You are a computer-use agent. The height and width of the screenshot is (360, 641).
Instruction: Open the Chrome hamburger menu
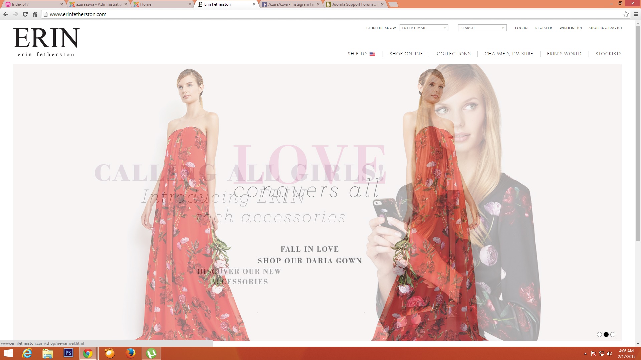tap(636, 14)
